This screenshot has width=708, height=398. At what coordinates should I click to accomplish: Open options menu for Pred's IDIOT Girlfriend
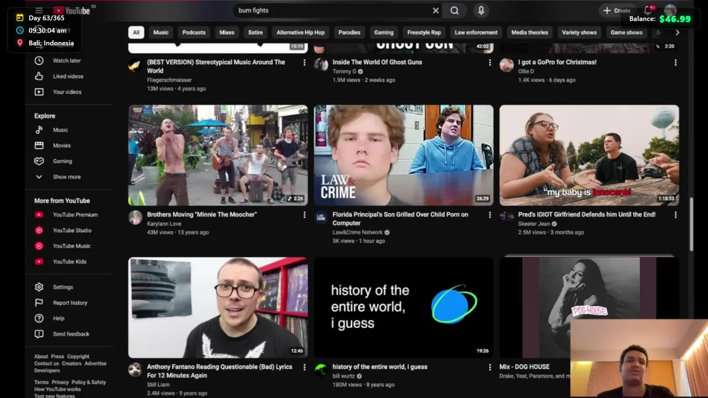(675, 215)
